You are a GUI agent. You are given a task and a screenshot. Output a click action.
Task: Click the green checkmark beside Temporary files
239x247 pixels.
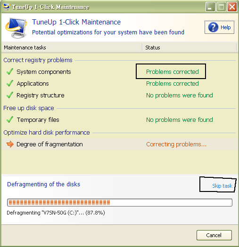pyautogui.click(x=10, y=120)
